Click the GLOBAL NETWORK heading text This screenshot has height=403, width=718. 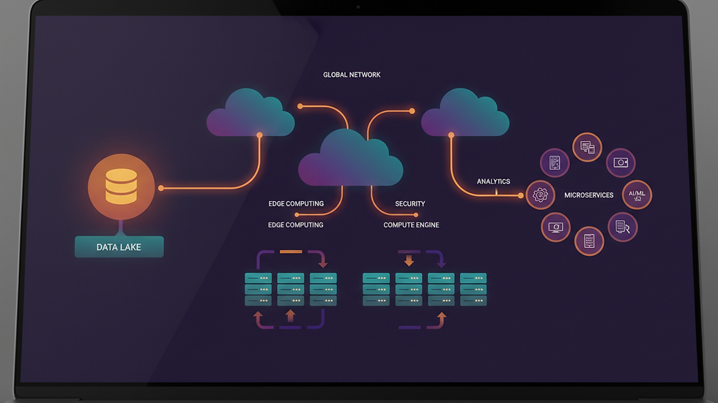(352, 75)
